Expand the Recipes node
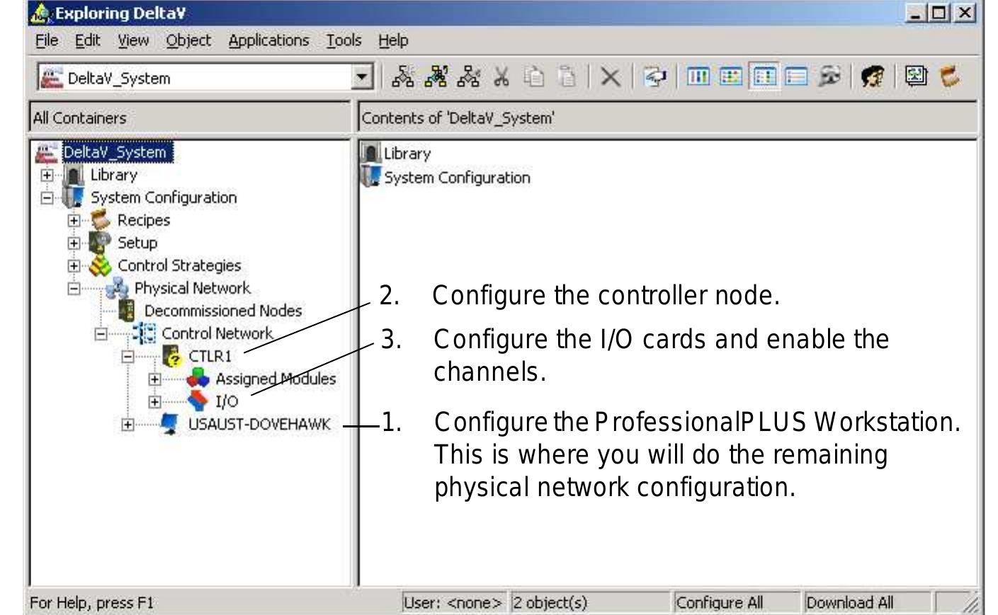998x615 pixels. pyautogui.click(x=74, y=220)
